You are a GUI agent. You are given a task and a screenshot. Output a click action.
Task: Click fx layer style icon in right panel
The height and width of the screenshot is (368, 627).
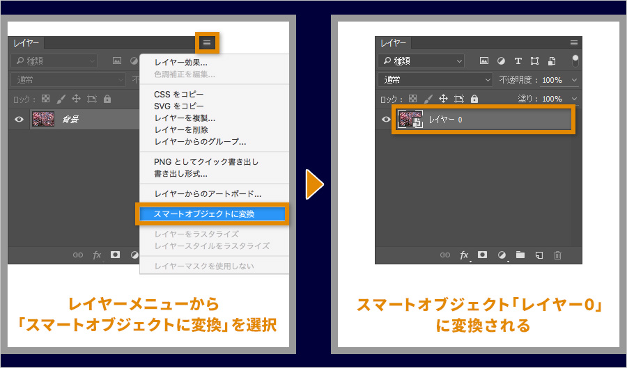coord(464,255)
